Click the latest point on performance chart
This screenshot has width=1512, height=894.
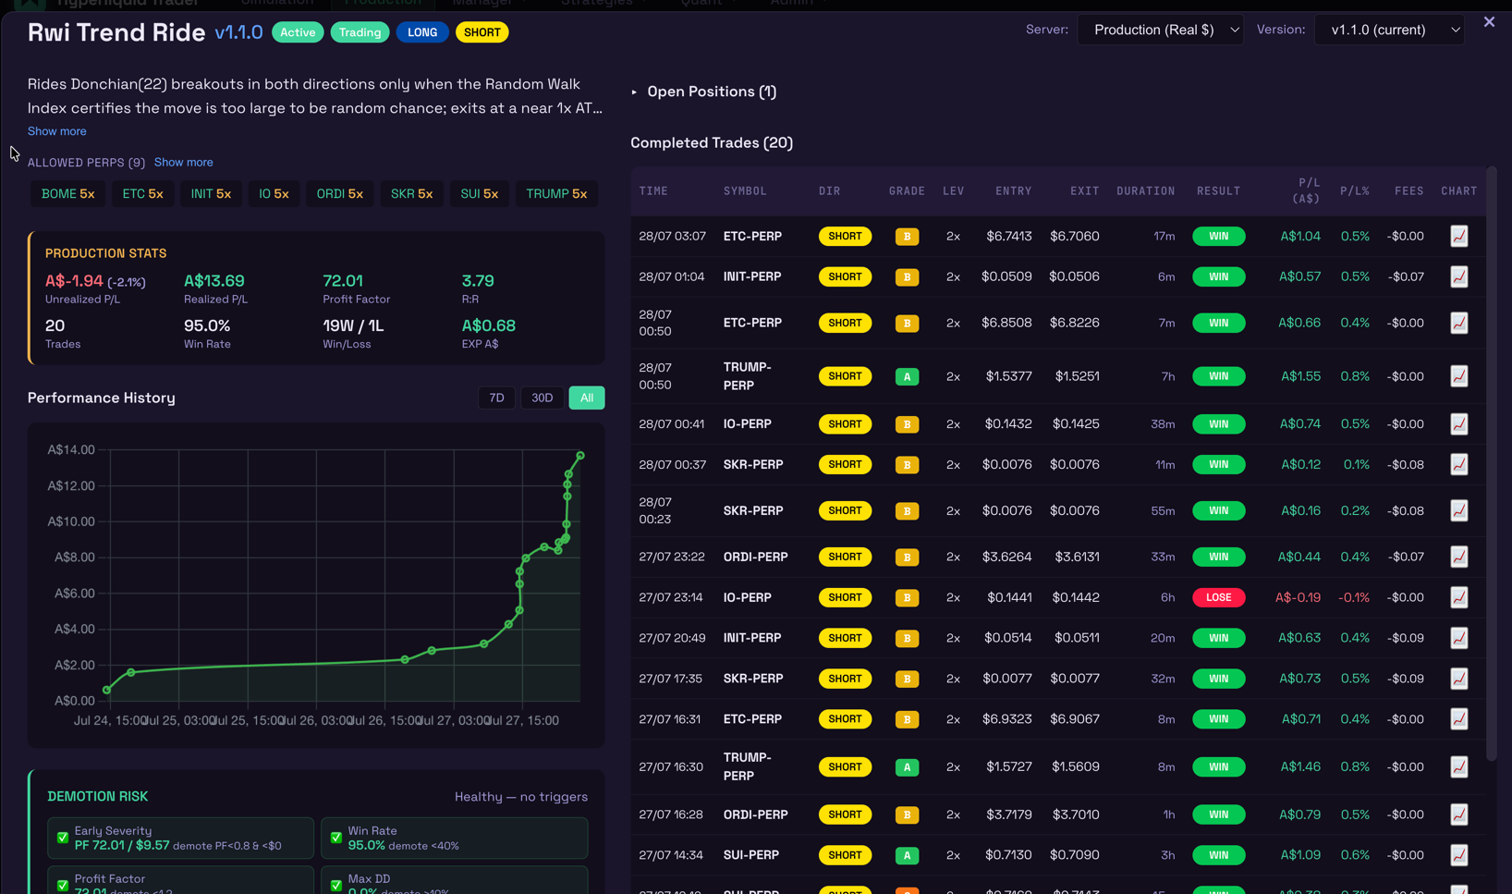coord(580,456)
